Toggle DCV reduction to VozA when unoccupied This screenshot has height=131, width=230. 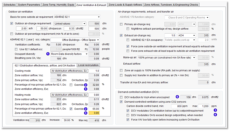pos(121,97)
